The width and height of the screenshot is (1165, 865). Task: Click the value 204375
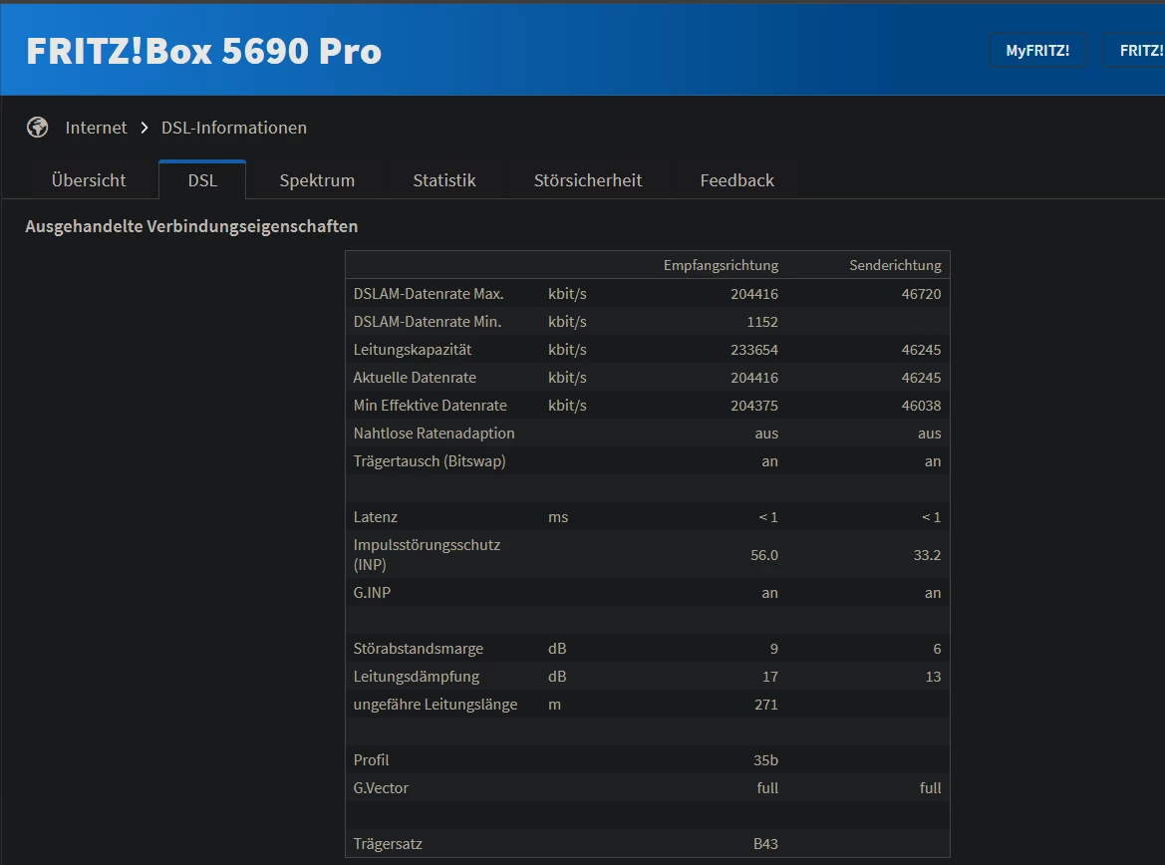click(754, 405)
